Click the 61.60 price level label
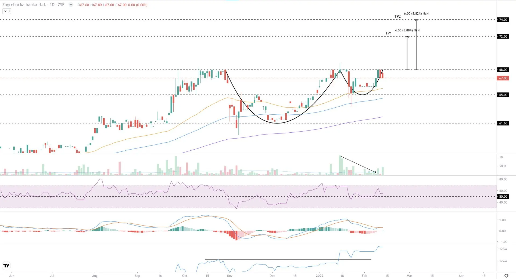Viewport: 516px width, 279px height. 503,123
